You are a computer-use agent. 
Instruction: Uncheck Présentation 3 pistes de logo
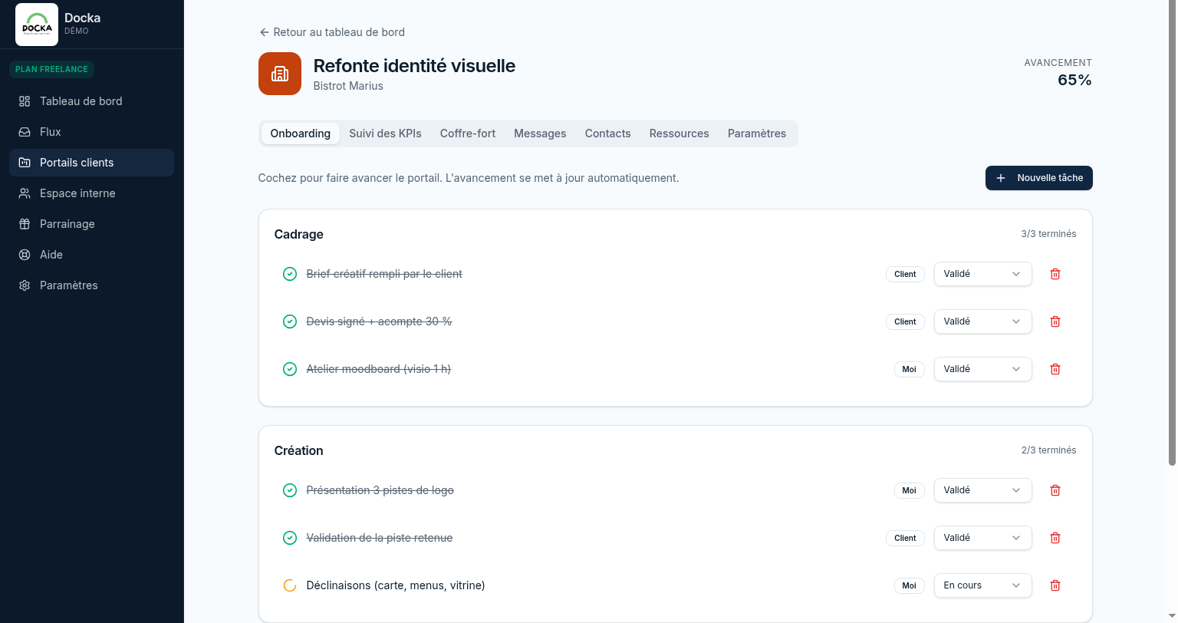[x=290, y=490]
